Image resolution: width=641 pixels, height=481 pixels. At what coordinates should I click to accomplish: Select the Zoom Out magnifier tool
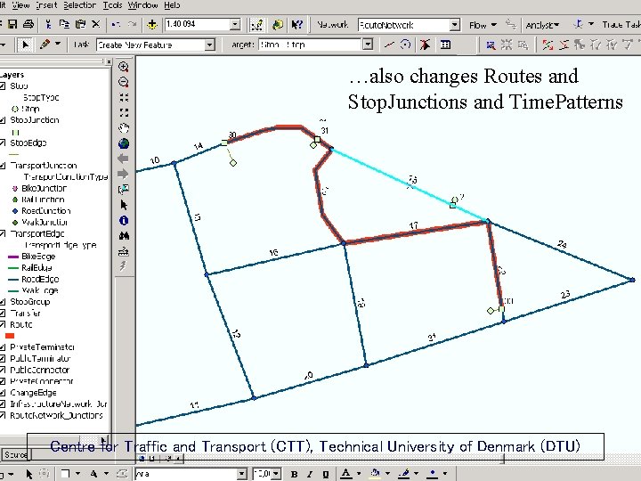pyautogui.click(x=124, y=82)
